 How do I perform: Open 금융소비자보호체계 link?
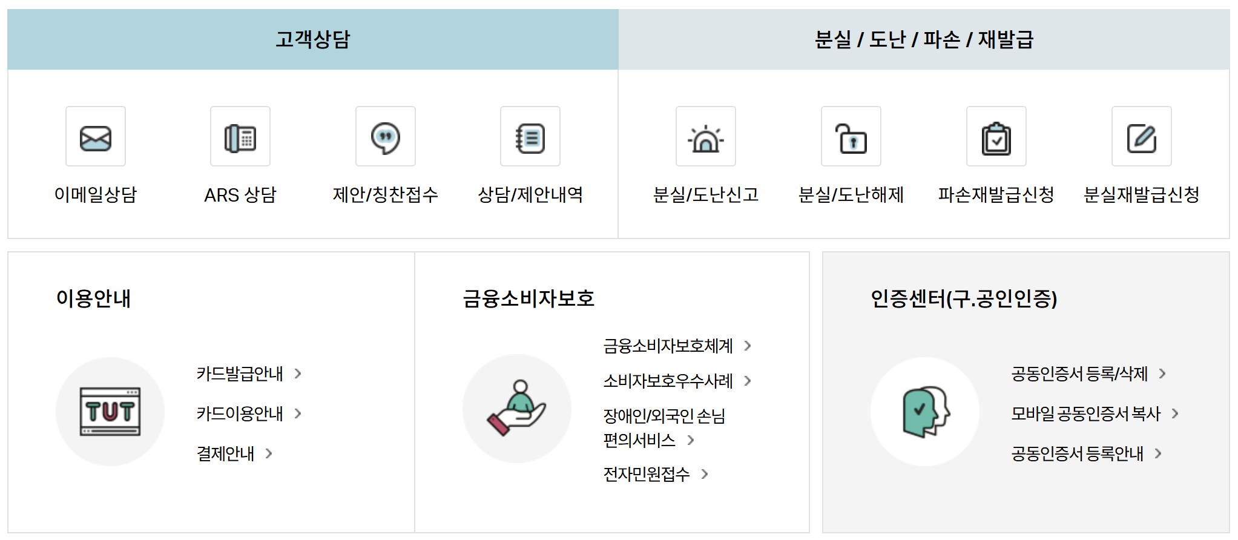point(666,346)
